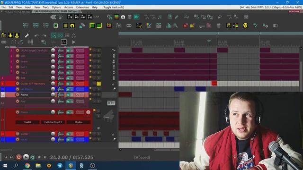Open the Track menu

point(46,7)
